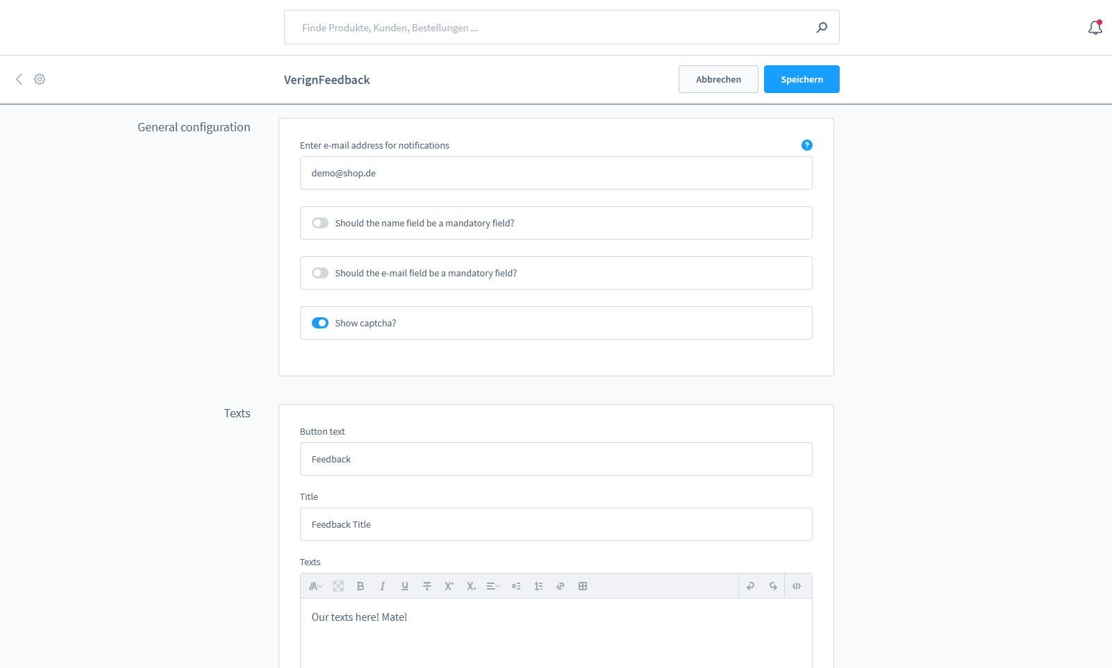Enable mandatory name field toggle
Image resolution: width=1112 pixels, height=668 pixels.
pos(320,223)
